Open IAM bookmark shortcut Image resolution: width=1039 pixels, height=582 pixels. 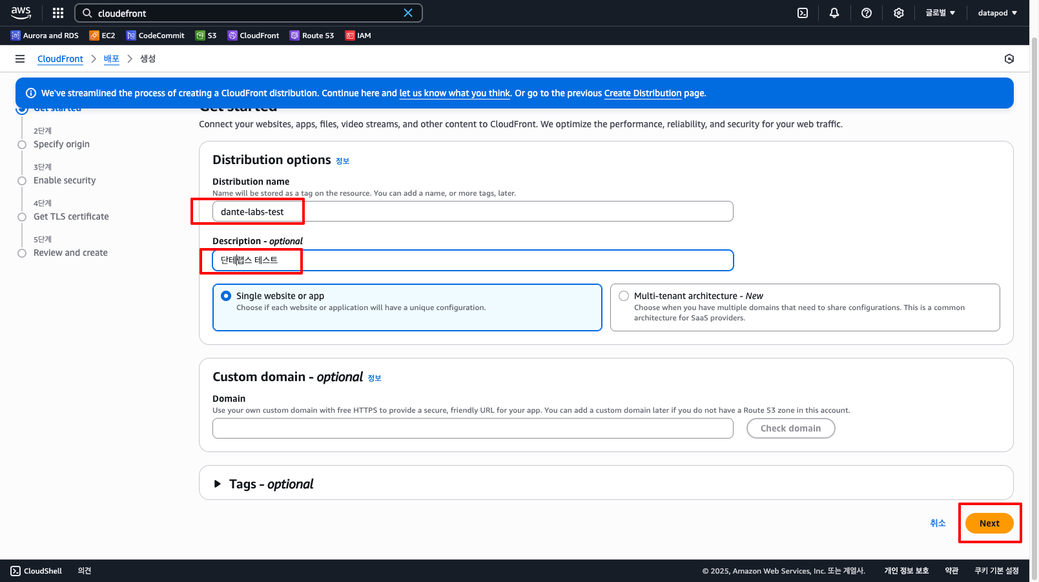[358, 36]
